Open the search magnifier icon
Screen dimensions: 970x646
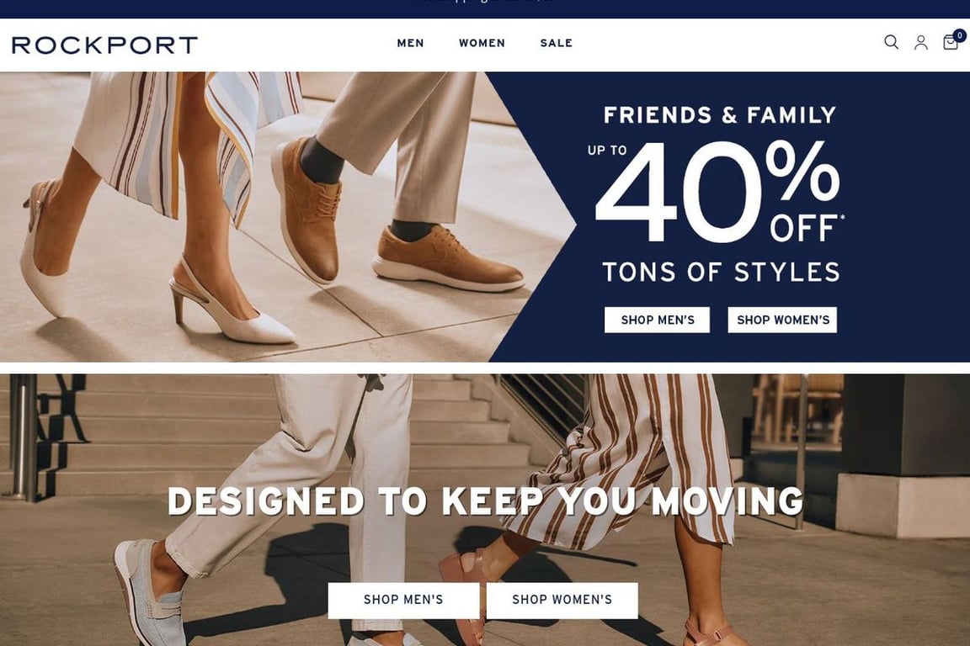pos(891,42)
